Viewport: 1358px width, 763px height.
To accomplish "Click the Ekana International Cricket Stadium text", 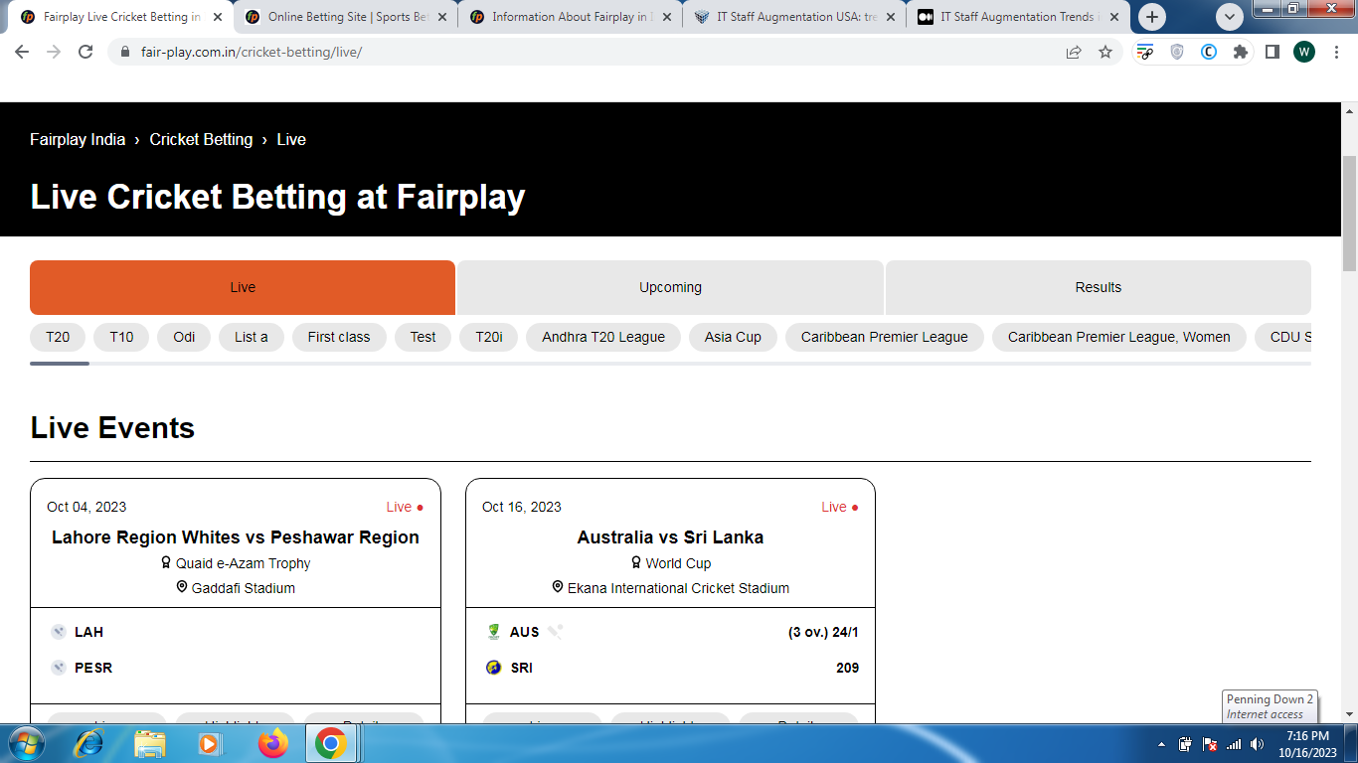I will click(x=678, y=588).
